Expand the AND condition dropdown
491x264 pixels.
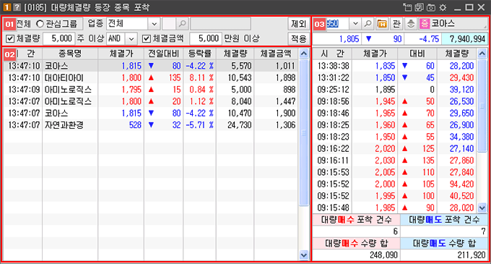[x=131, y=38]
